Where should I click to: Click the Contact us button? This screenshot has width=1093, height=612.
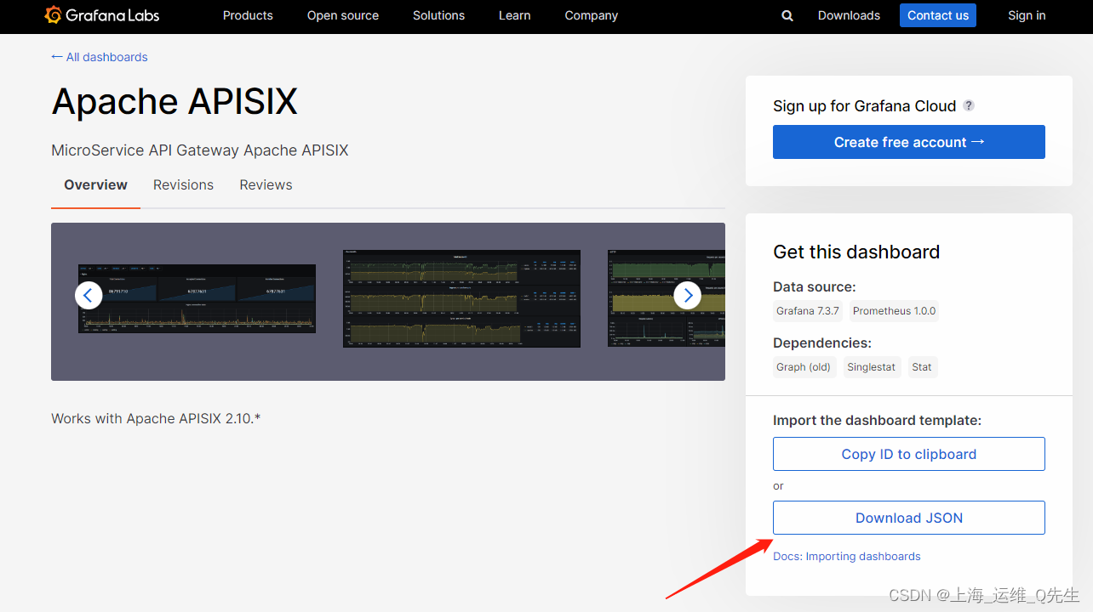coord(938,15)
